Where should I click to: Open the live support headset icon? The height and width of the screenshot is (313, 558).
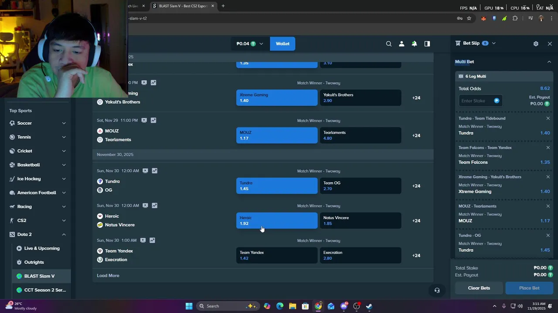[437, 290]
